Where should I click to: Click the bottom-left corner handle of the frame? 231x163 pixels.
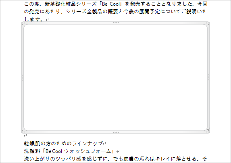point(23,131)
